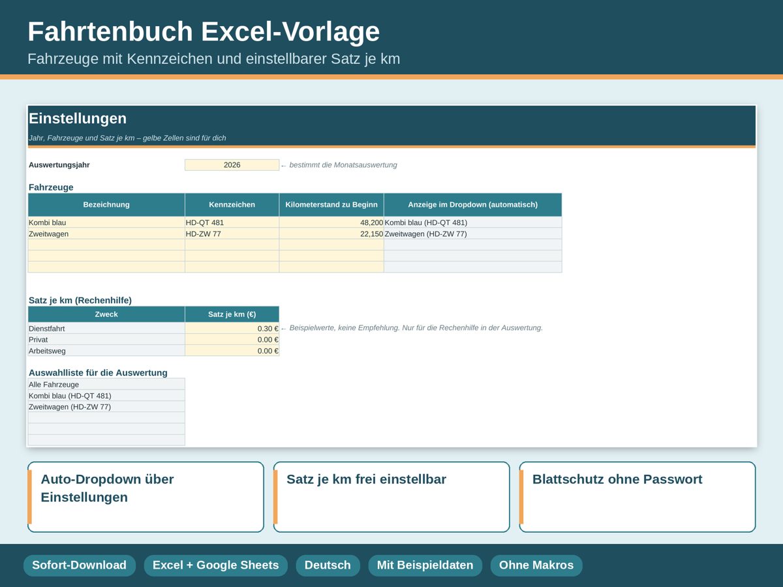This screenshot has width=783, height=587.
Task: Click the "Einstellungen" sheet heading
Action: [x=78, y=119]
